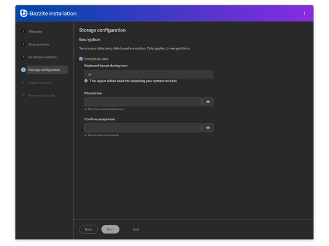The height and width of the screenshot is (246, 329).
Task: Focus the Confirm passphrase input field
Action: 143,128
